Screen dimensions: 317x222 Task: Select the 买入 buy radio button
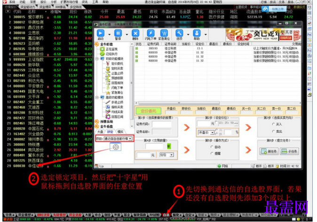[x=274, y=124]
